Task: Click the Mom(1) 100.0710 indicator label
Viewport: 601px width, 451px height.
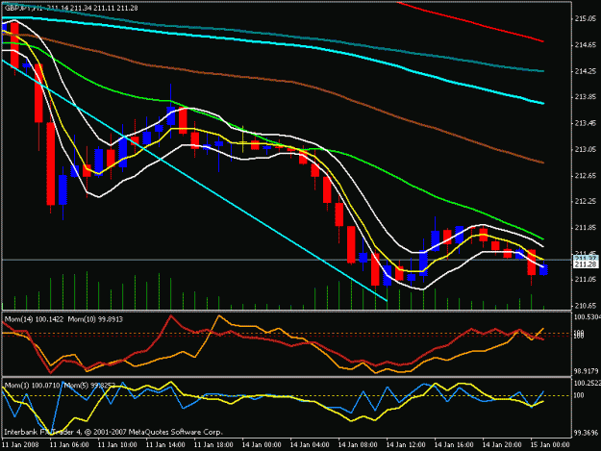Action: [x=33, y=385]
